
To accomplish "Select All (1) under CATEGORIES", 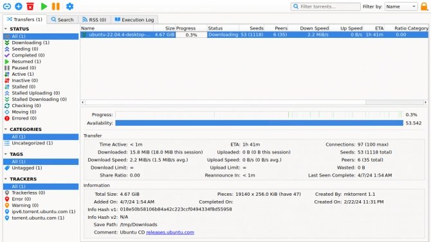I will [x=41, y=137].
